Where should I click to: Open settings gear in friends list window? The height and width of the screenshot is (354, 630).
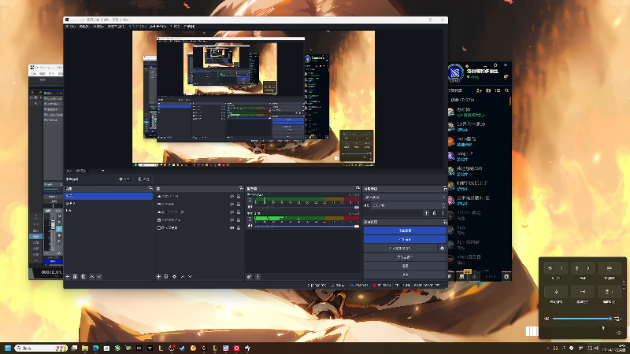pos(506,277)
